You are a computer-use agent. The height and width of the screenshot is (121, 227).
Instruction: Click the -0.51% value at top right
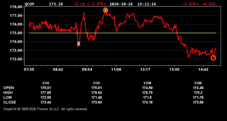(208, 4)
